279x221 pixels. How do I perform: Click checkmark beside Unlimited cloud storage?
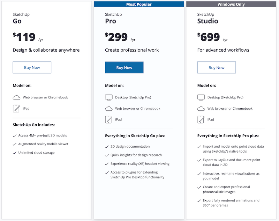click(15, 153)
